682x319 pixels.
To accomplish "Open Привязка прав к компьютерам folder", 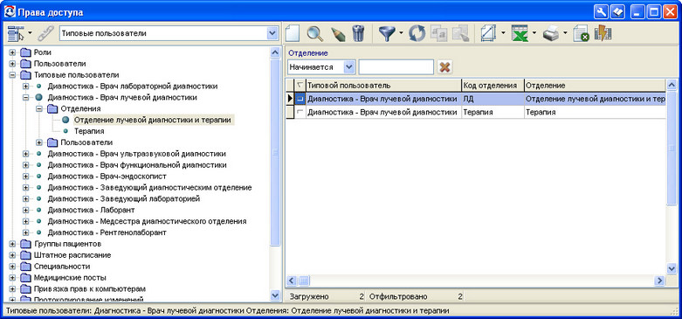I will click(89, 289).
